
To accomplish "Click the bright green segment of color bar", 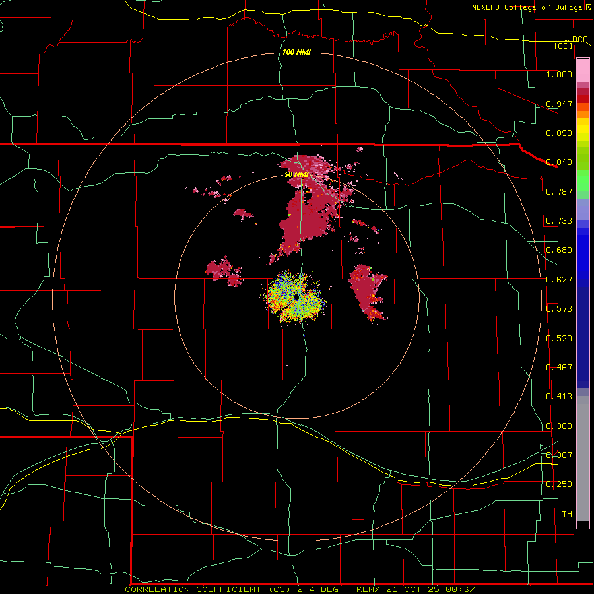I will [x=583, y=180].
